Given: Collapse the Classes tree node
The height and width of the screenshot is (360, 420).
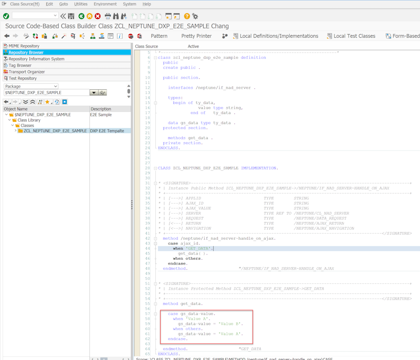Looking at the screenshot, I should click(13, 125).
